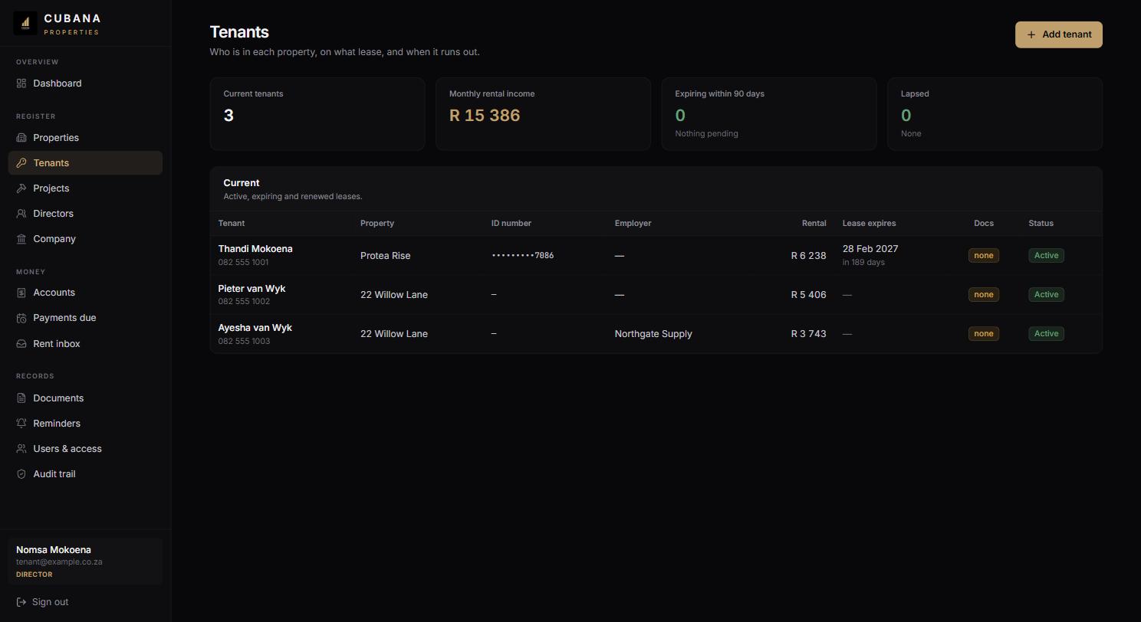1141x622 pixels.
Task: Click the R 3 743 rental amount
Action: point(808,334)
